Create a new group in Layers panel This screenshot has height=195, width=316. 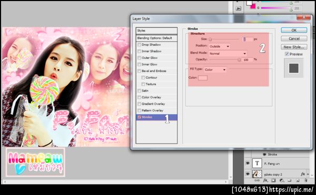click(x=290, y=180)
